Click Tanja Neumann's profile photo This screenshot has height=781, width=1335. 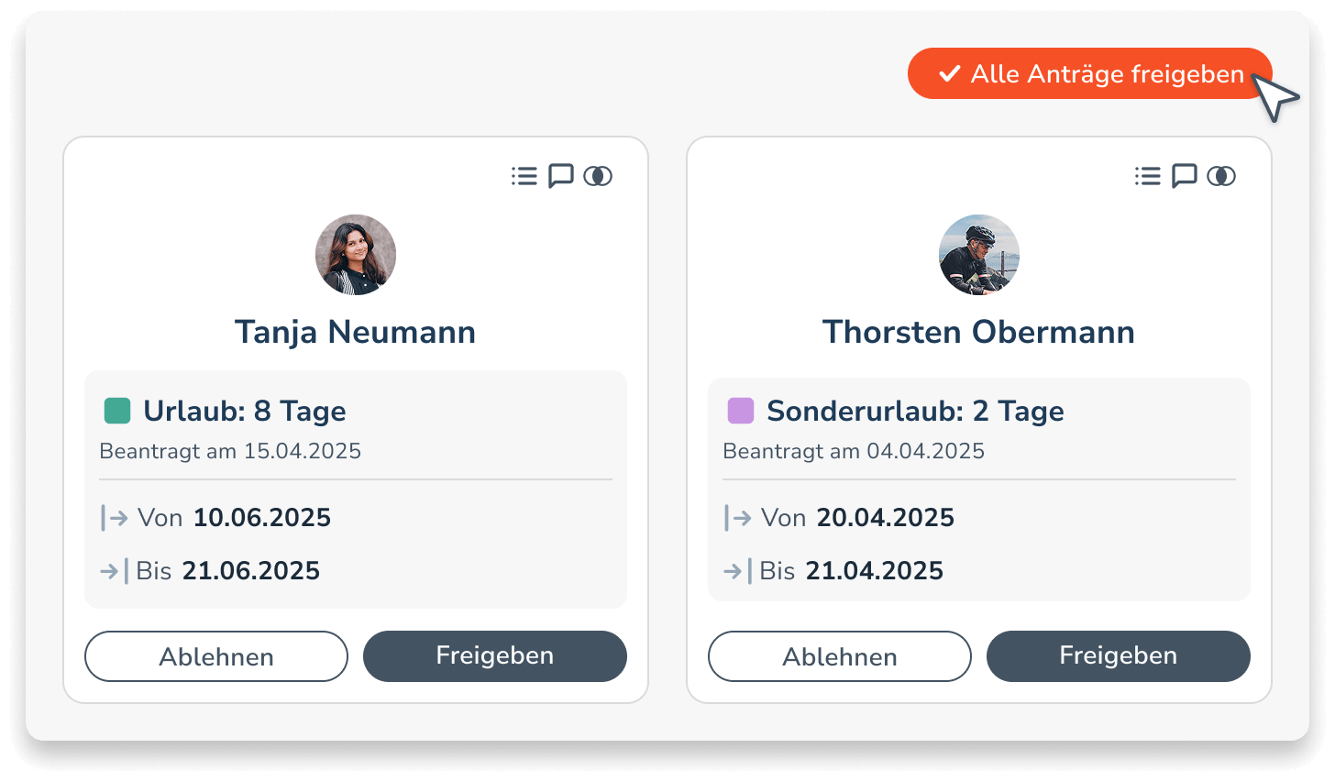pyautogui.click(x=356, y=255)
